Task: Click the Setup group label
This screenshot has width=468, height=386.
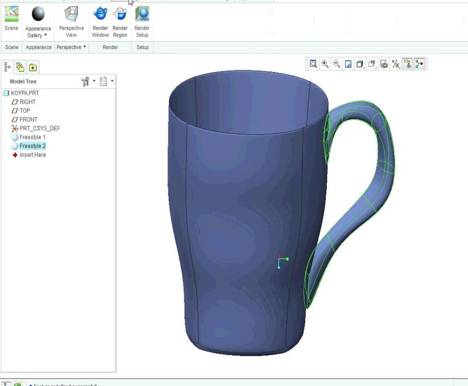Action: click(x=143, y=47)
